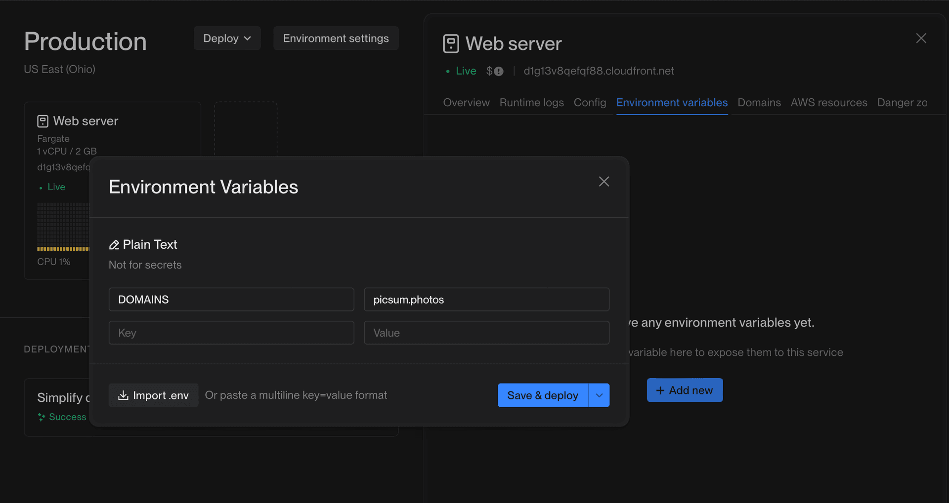
Task: Click the Live status on Web server card
Action: [x=56, y=187]
